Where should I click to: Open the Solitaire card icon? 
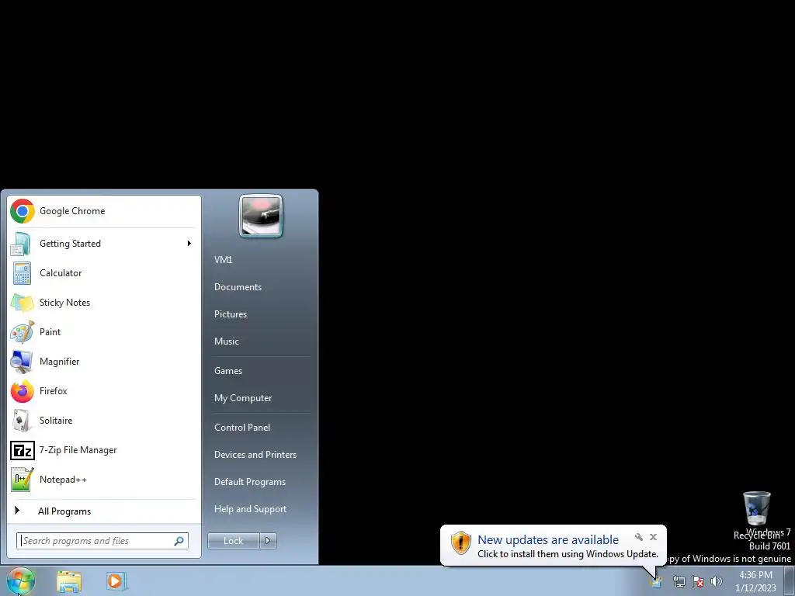click(x=21, y=421)
